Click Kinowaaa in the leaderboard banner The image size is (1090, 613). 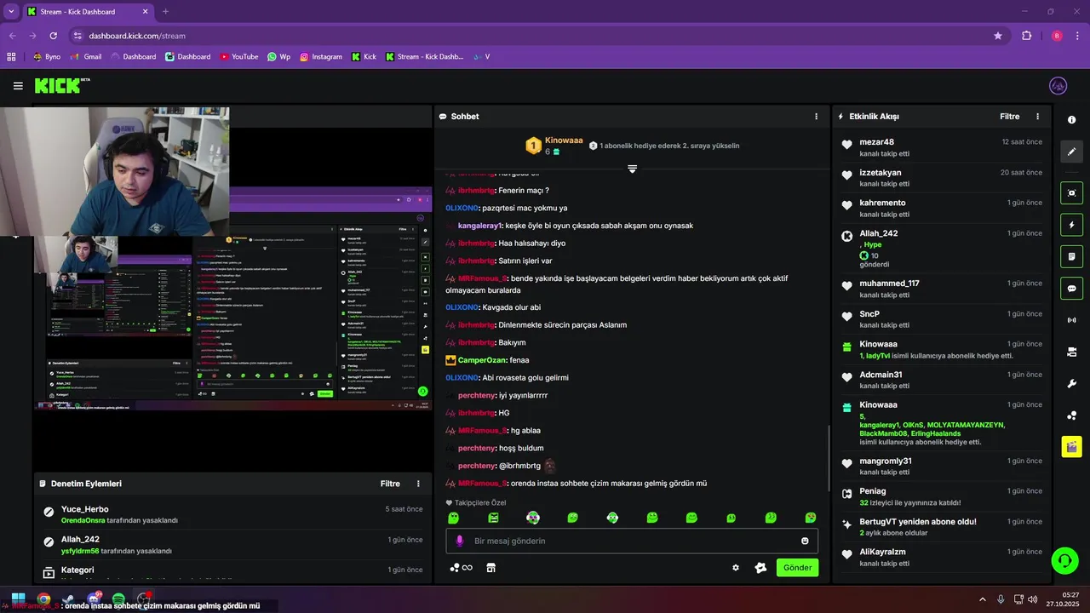point(564,140)
